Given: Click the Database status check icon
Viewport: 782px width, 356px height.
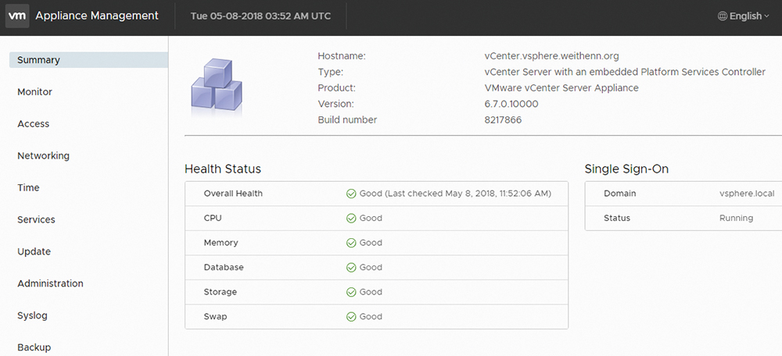Looking at the screenshot, I should click(351, 267).
